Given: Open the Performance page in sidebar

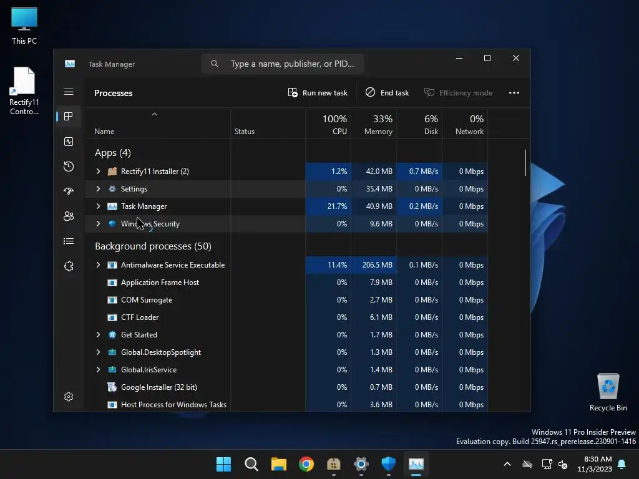Looking at the screenshot, I should click(69, 142).
